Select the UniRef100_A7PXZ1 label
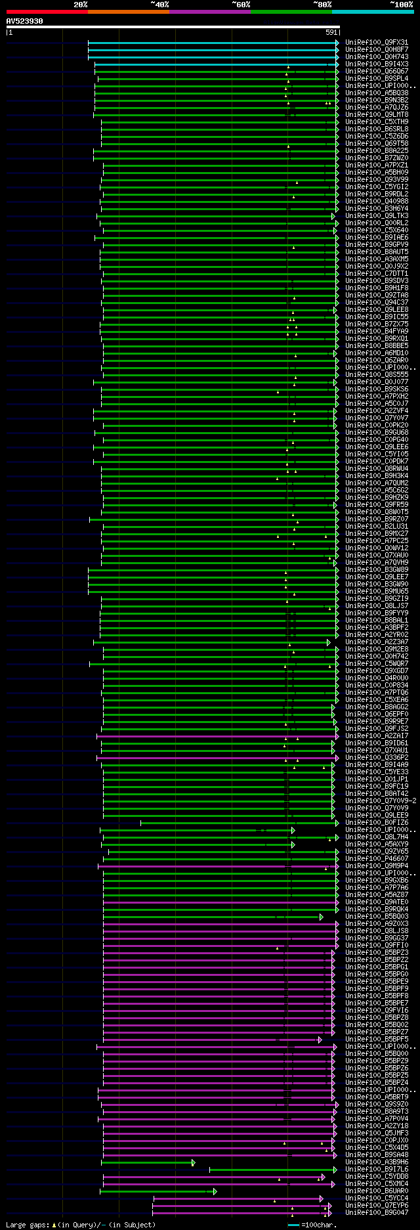 pyautogui.click(x=377, y=165)
